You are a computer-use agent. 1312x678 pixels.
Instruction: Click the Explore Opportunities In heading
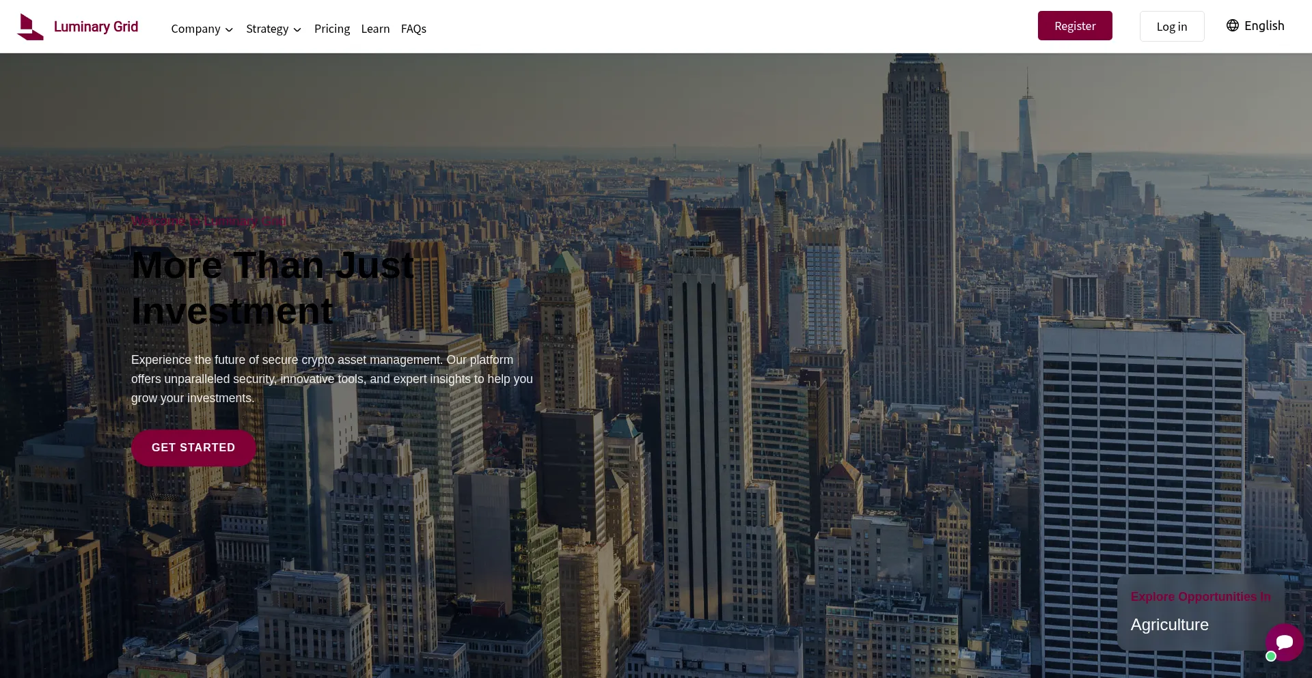1201,597
